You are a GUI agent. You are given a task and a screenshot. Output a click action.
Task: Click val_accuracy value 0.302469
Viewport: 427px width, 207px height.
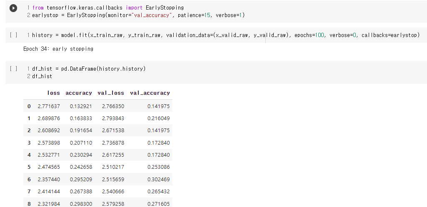(x=158, y=179)
